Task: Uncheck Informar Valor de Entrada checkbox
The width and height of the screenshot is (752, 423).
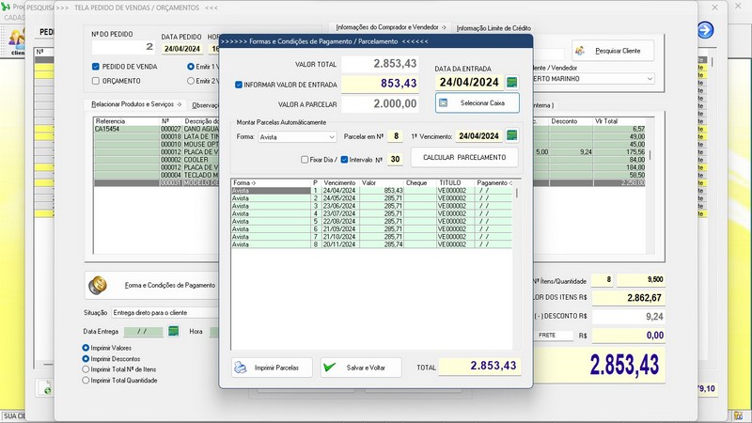Action: click(239, 85)
